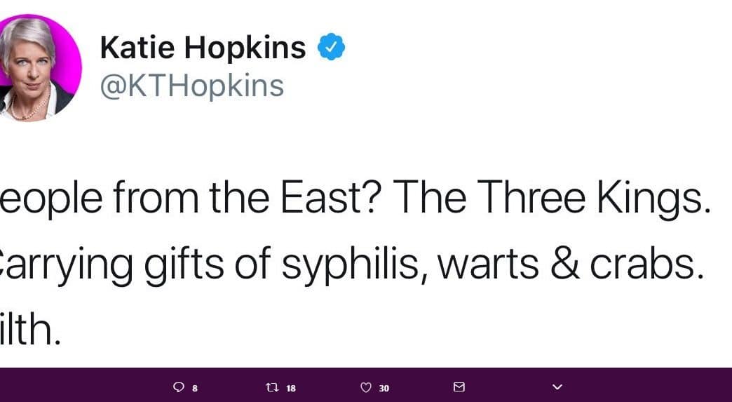Expand the chevron down tweet options
The height and width of the screenshot is (402, 732).
click(557, 387)
